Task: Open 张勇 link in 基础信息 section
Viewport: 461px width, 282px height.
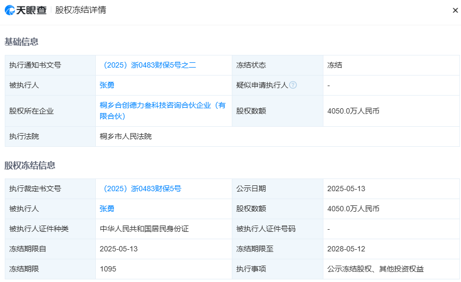Action: click(x=107, y=85)
